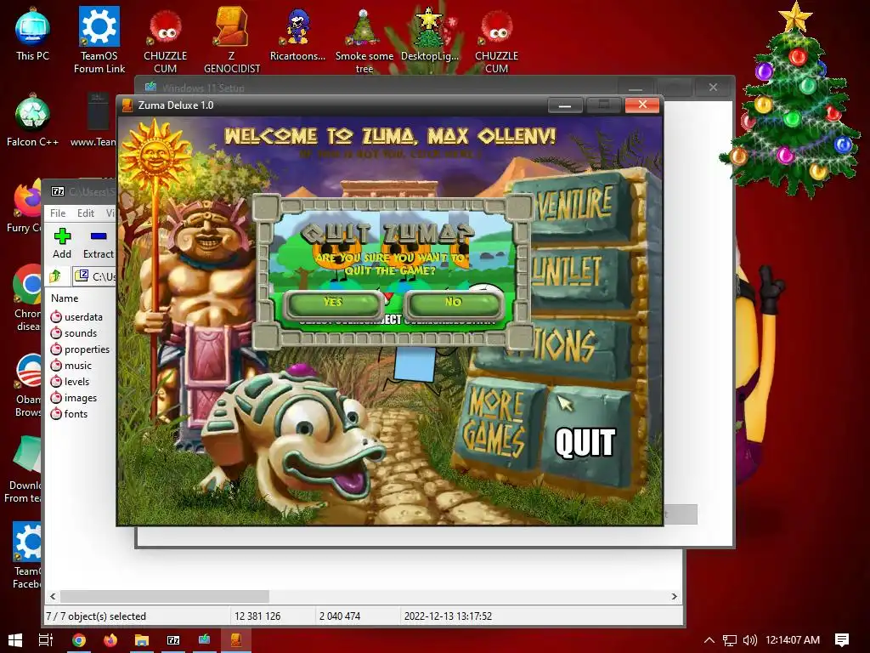Open the File menu in 7-Zip
Screen dimensions: 870x653
58,213
